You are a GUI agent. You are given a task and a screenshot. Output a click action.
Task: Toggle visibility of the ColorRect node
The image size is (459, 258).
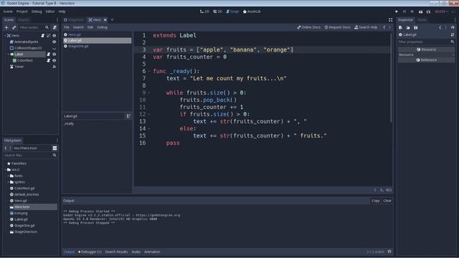tap(55, 60)
